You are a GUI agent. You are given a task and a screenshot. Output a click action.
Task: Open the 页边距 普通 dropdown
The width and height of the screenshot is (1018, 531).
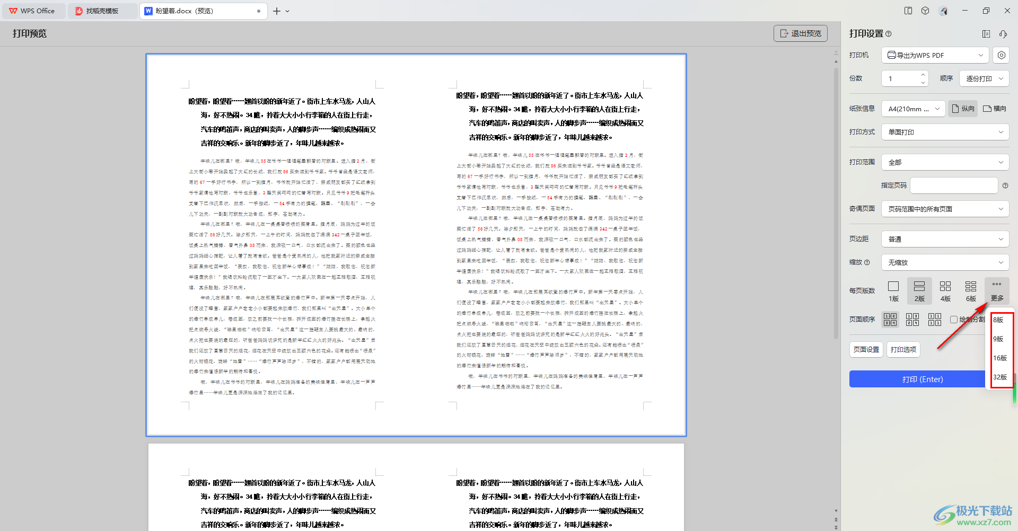click(945, 239)
